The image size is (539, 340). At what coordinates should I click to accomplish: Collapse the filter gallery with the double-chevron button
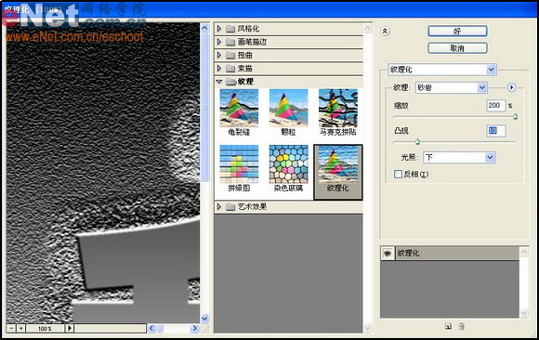pos(385,32)
